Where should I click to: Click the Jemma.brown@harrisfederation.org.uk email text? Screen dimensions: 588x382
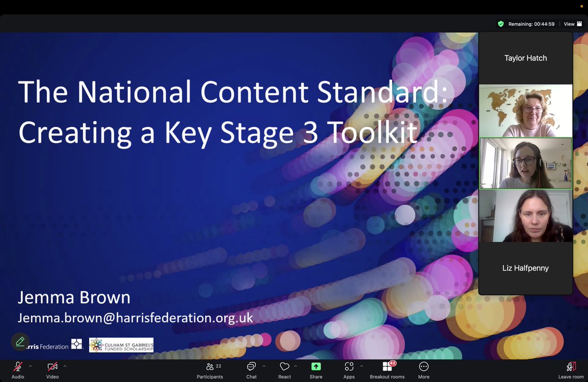(135, 318)
